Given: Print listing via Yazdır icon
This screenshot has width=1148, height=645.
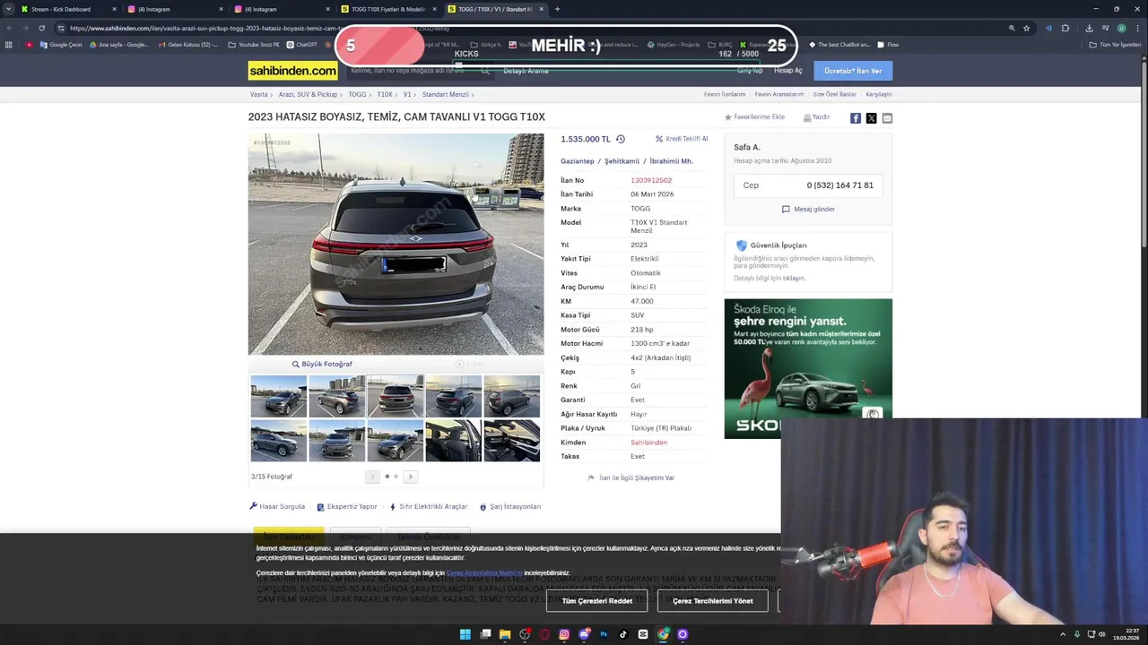Looking at the screenshot, I should [x=816, y=117].
